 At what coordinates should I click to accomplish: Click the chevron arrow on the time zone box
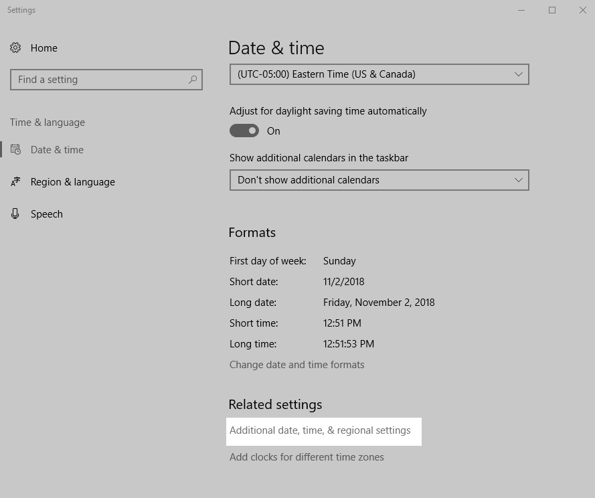point(518,74)
